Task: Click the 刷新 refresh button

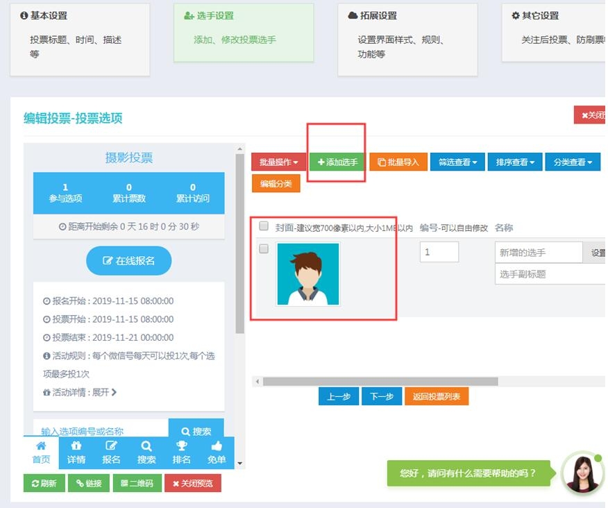Action: (44, 483)
